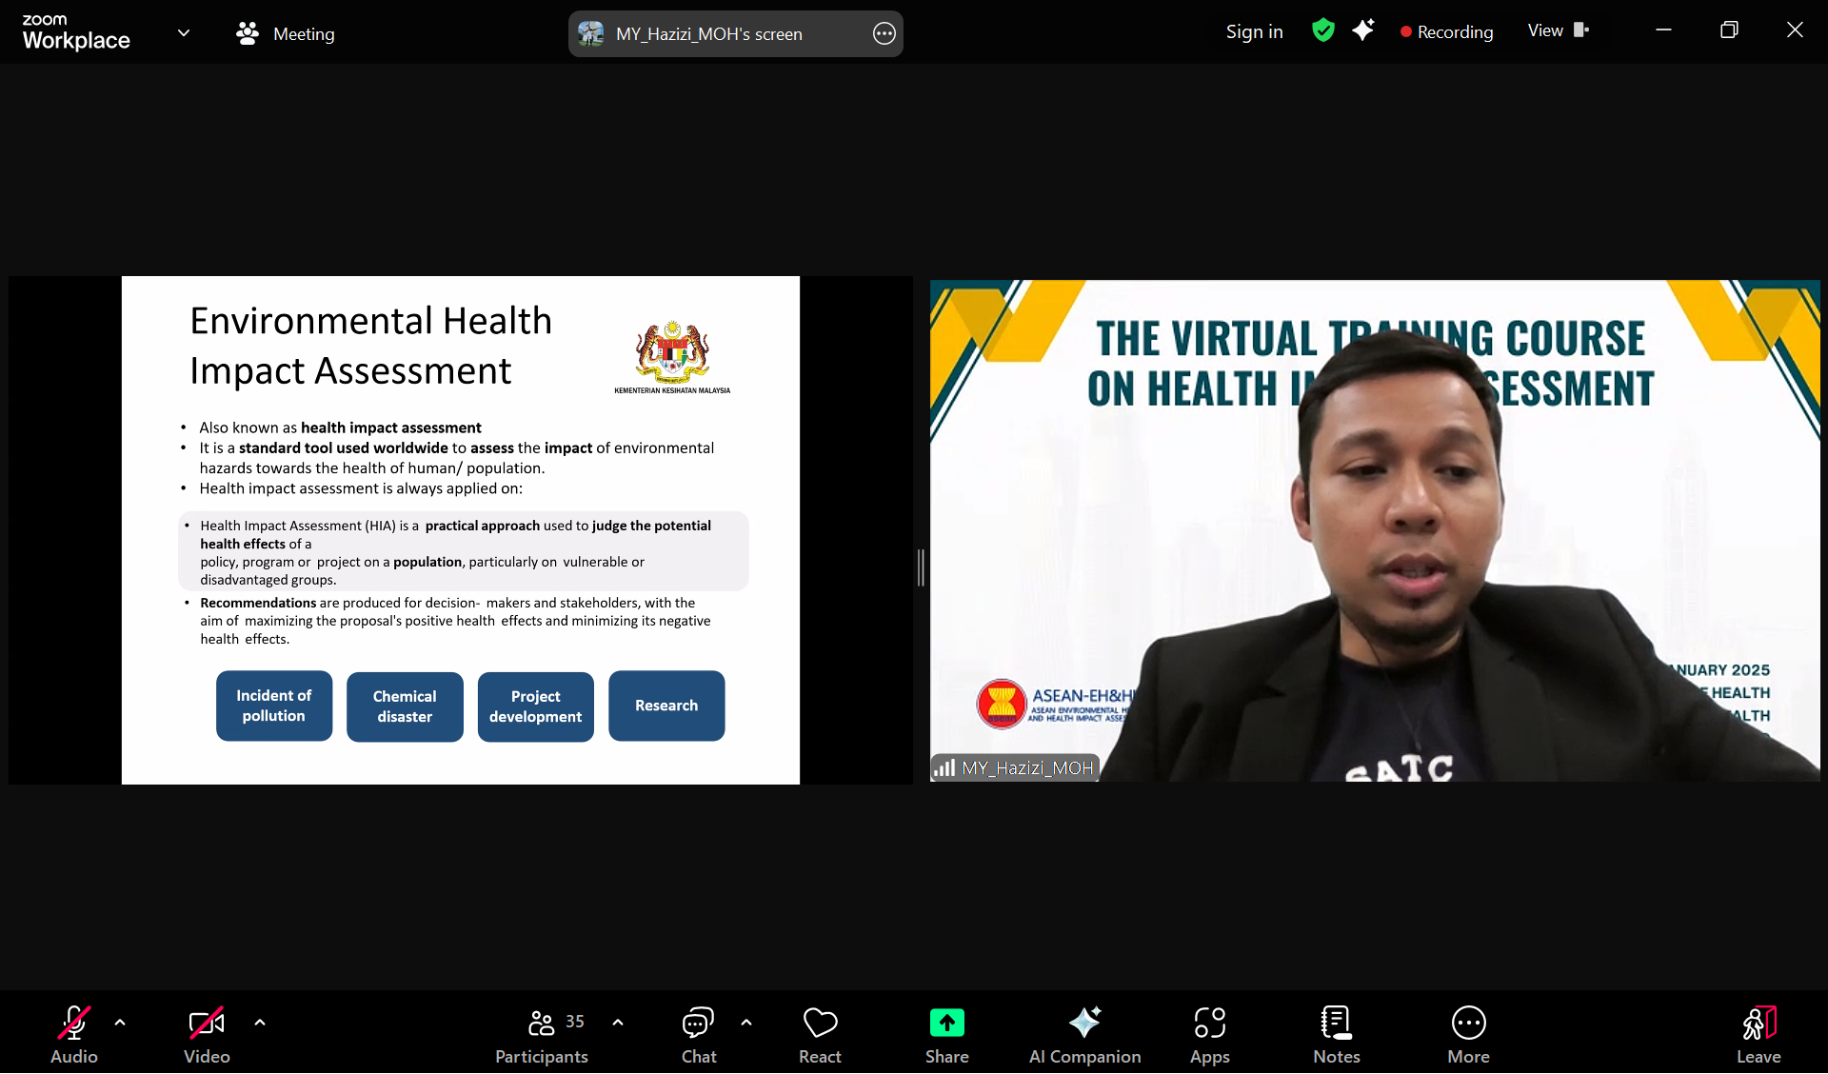Expand the video options caret
The image size is (1828, 1074).
coord(260,1023)
